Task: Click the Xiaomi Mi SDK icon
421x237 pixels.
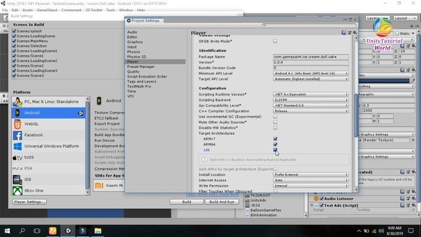Action: 99,186
